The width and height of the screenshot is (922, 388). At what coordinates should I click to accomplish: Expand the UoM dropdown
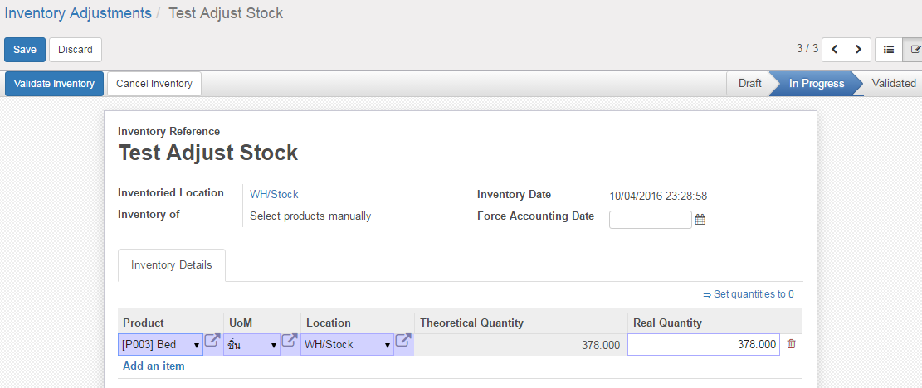[x=273, y=345]
